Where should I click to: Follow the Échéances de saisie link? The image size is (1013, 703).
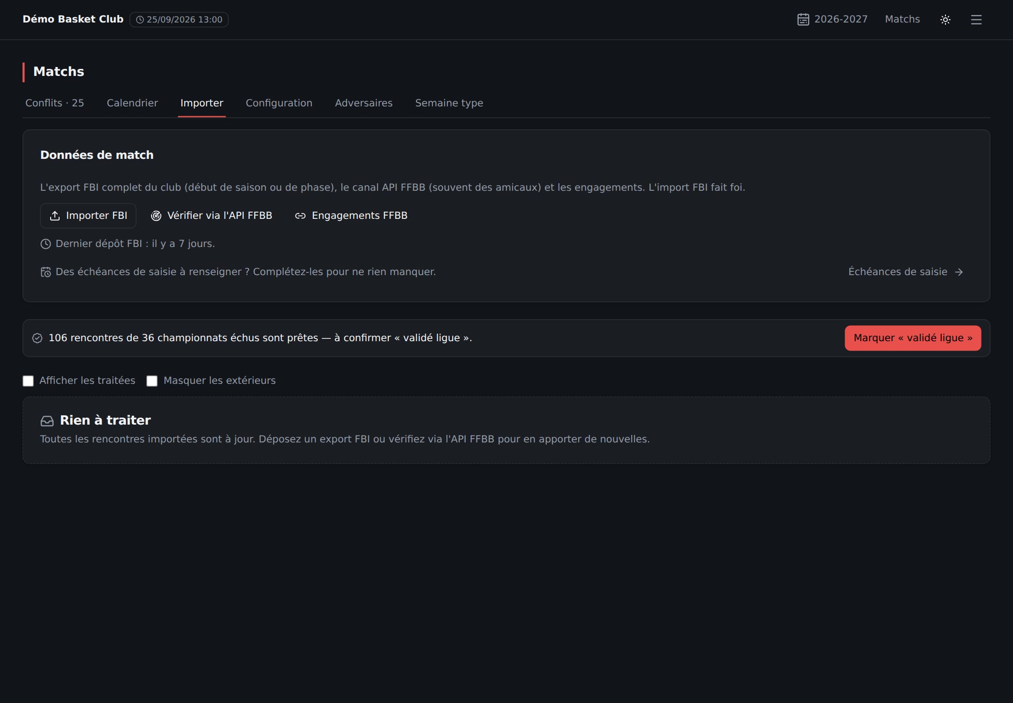[906, 272]
